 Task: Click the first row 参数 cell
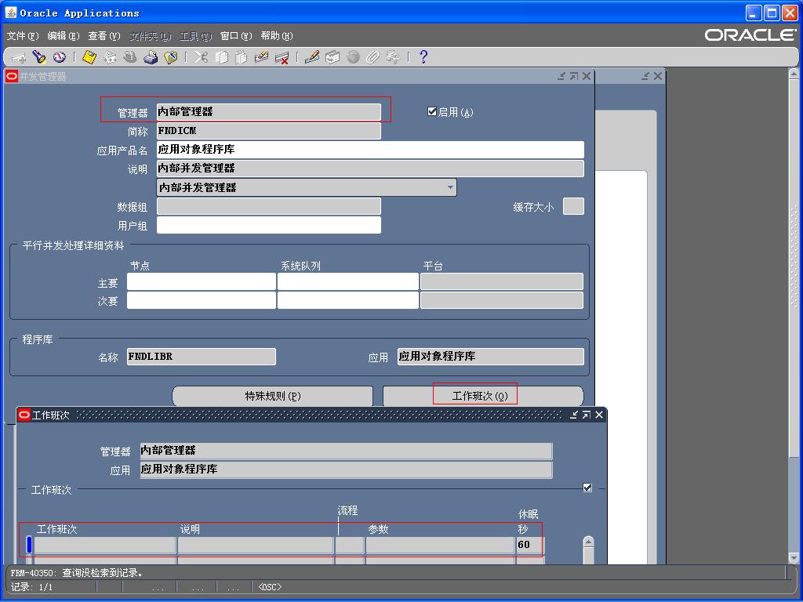tap(441, 545)
